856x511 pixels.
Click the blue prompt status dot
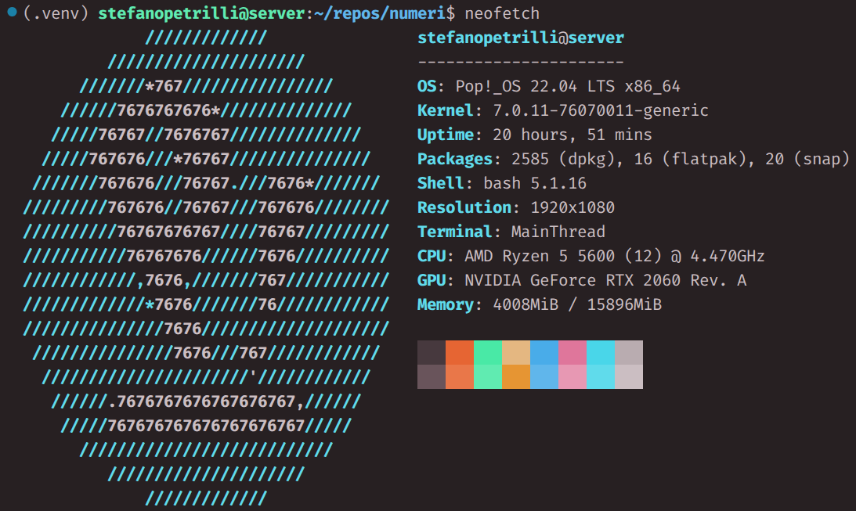pos(13,12)
